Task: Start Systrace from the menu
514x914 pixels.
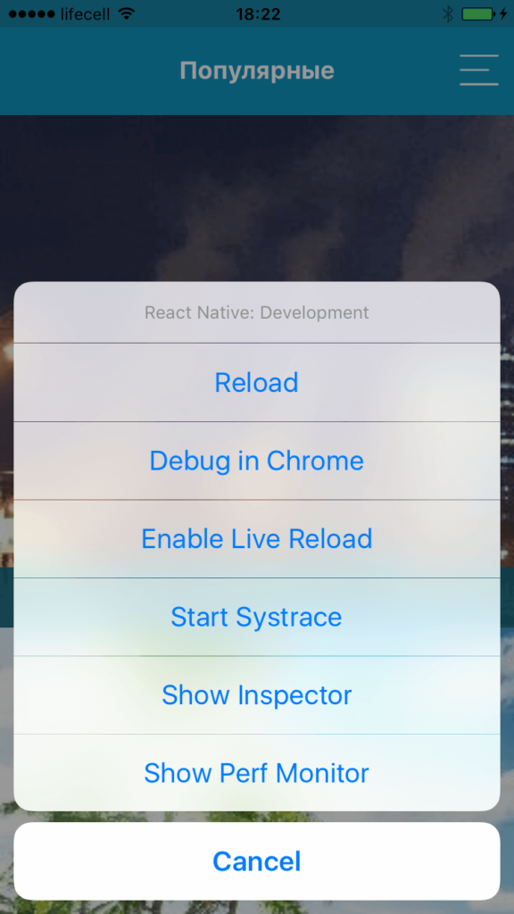Action: point(257,617)
